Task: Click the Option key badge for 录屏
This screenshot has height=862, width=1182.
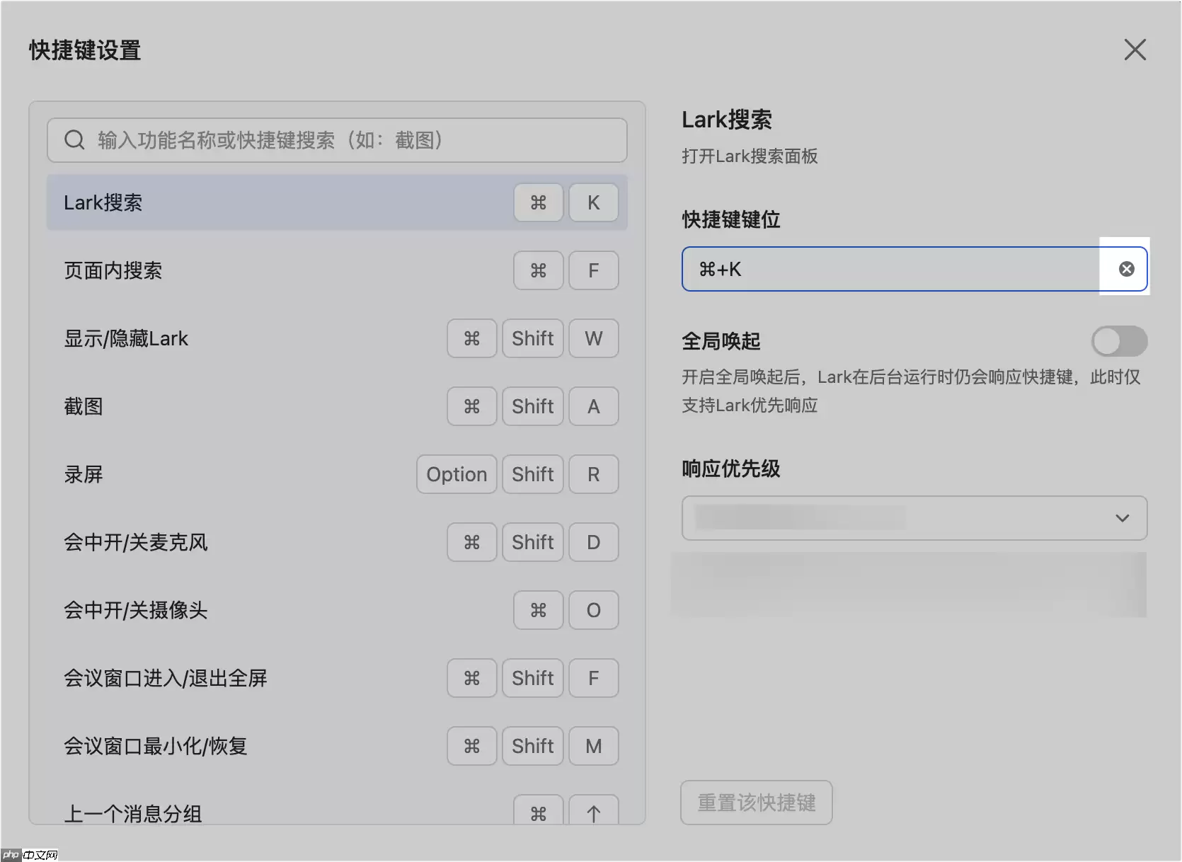Action: point(456,474)
